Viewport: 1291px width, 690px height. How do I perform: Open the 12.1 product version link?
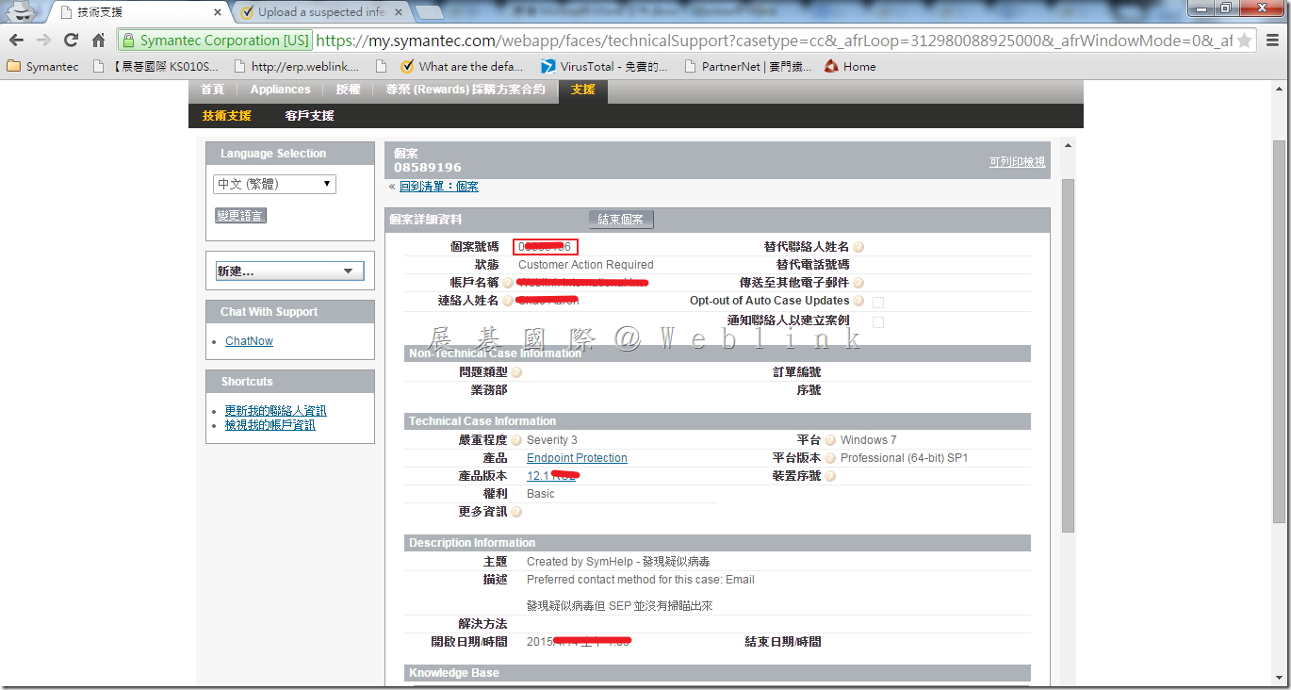(551, 476)
